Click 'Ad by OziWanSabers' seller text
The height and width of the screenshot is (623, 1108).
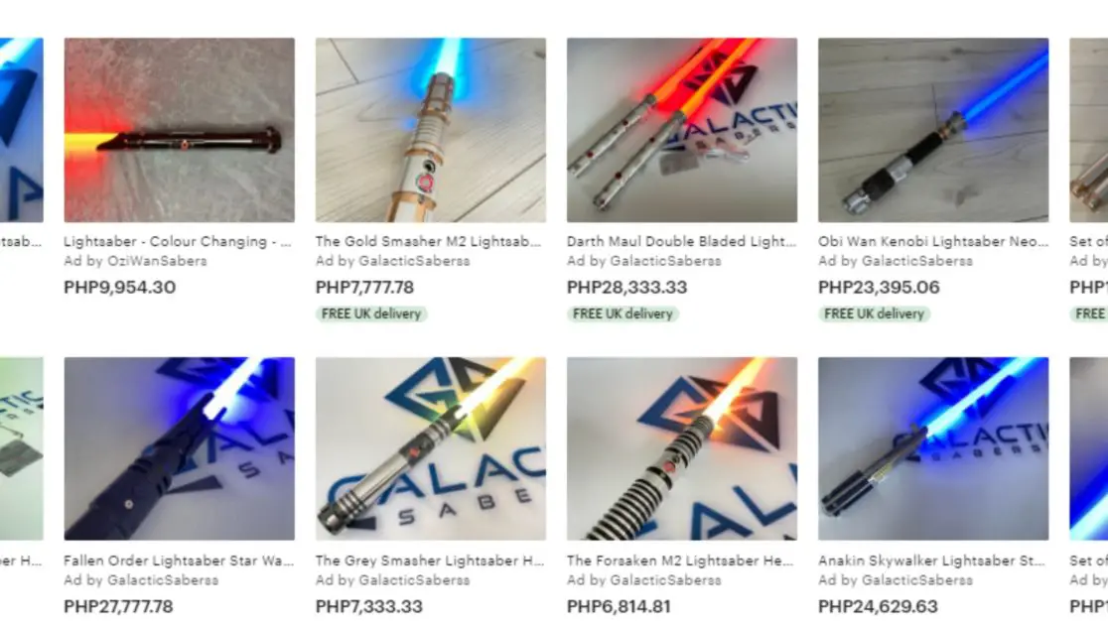coord(135,261)
